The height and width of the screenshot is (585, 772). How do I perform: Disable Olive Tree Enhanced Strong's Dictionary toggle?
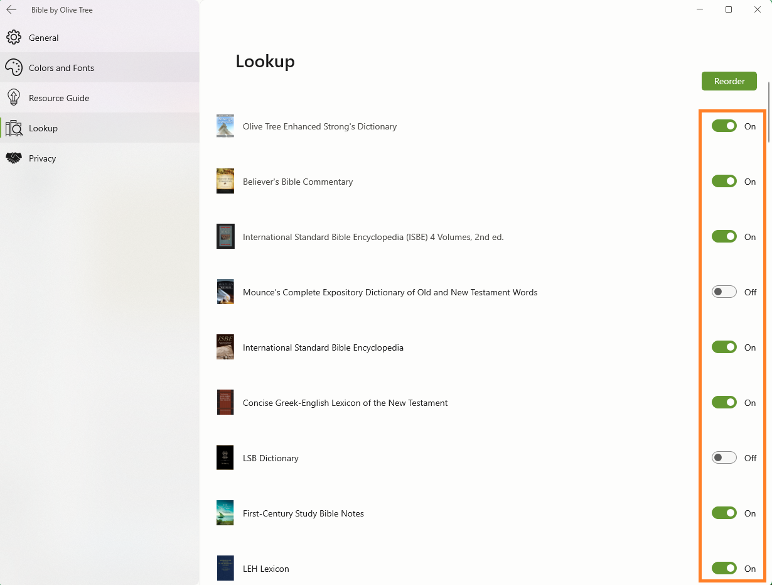coord(724,126)
